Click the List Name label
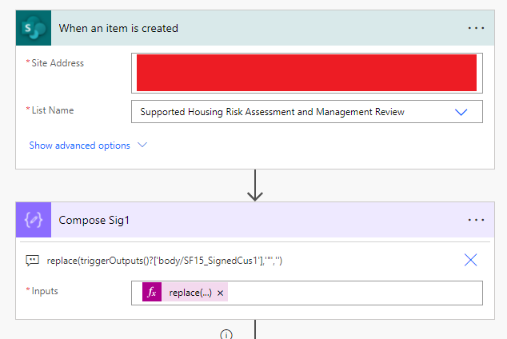Screen dimensions: 507x339 [x=53, y=110]
